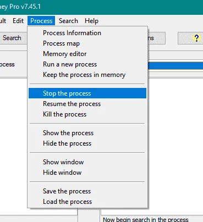Click the 'Now begin search in the process' text
203x222 pixels.
click(146, 219)
